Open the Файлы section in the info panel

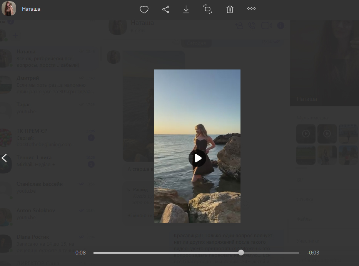pyautogui.click(x=304, y=219)
